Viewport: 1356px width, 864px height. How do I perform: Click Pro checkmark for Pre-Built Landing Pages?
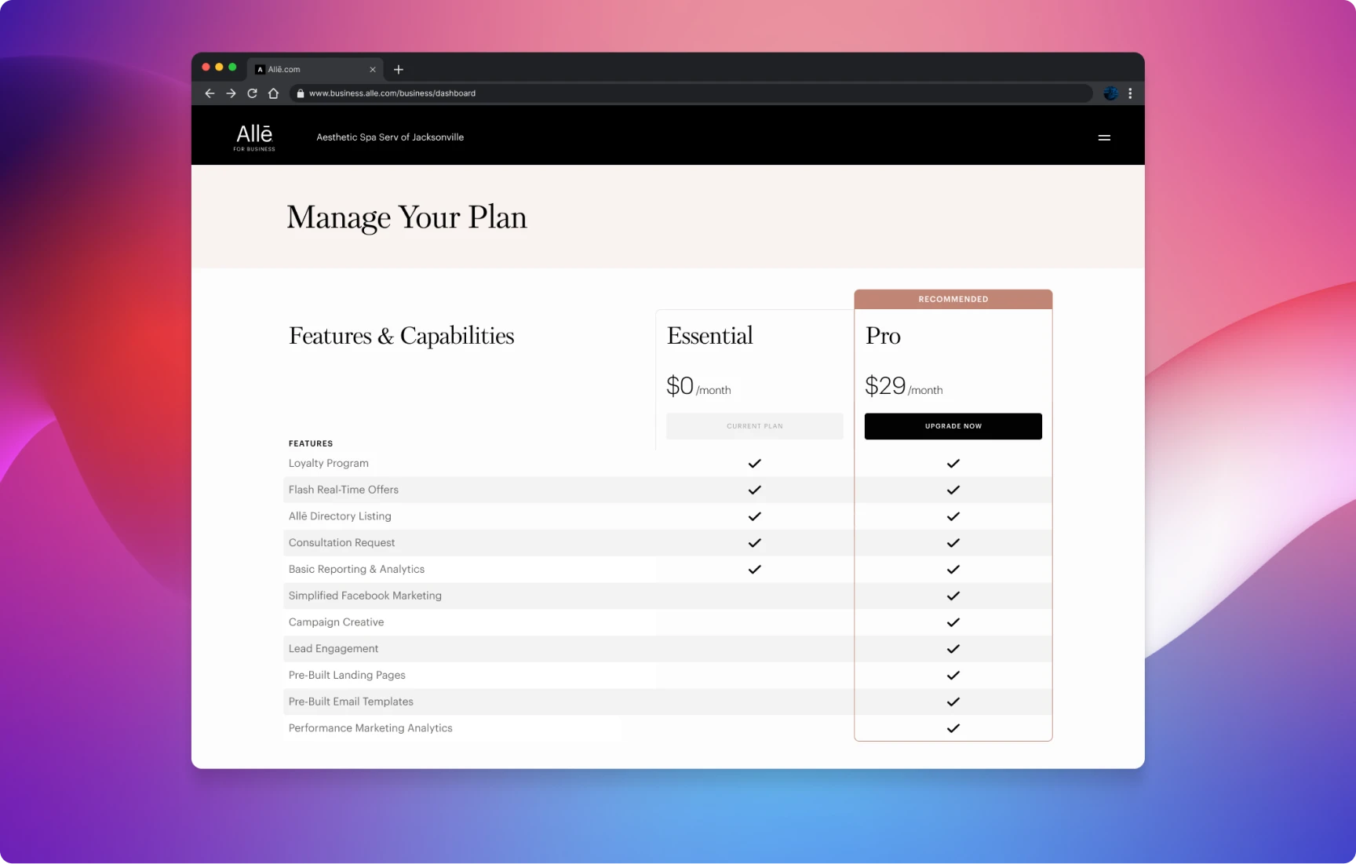pos(953,676)
